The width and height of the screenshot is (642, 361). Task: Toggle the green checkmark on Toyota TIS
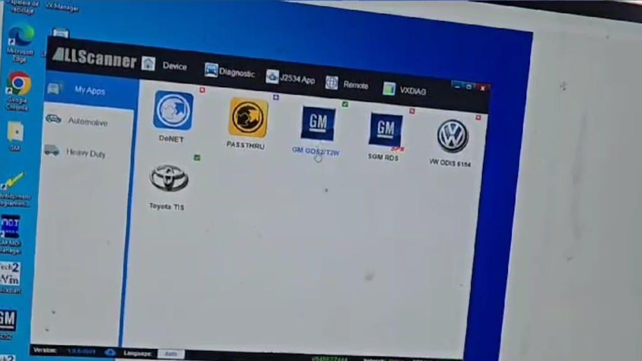[x=197, y=158]
